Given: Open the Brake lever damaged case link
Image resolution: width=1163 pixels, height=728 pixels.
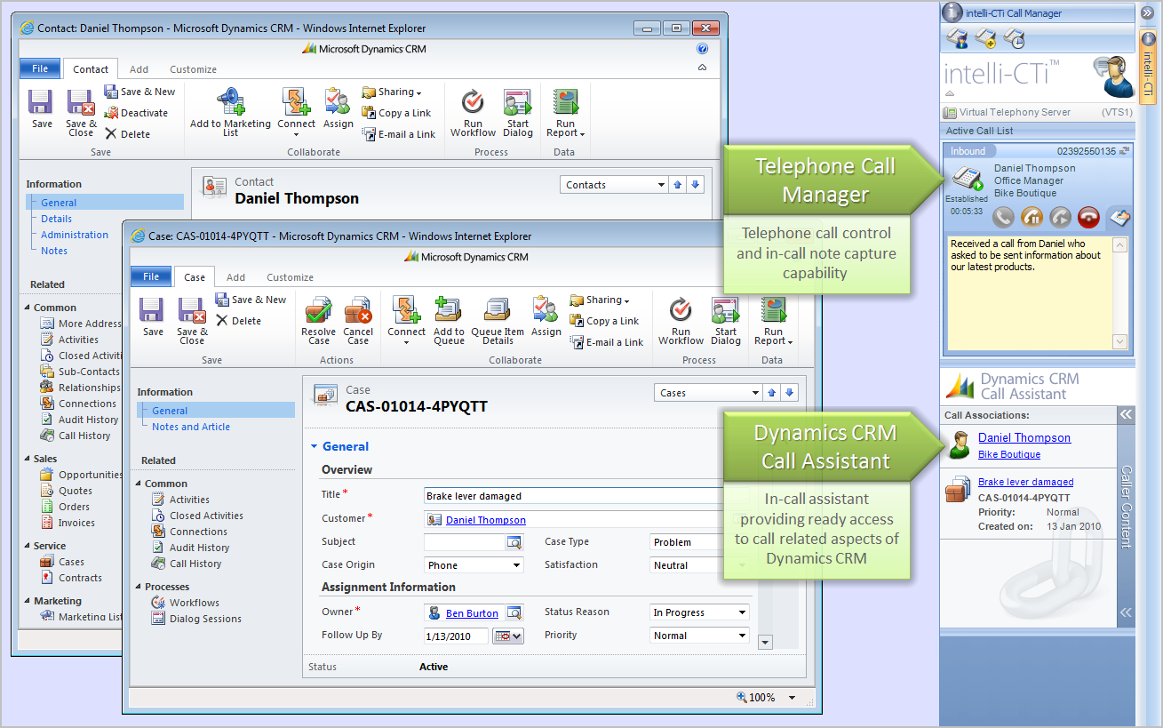Looking at the screenshot, I should coord(1025,482).
